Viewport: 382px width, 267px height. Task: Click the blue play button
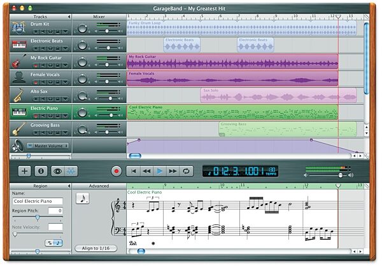pos(160,171)
